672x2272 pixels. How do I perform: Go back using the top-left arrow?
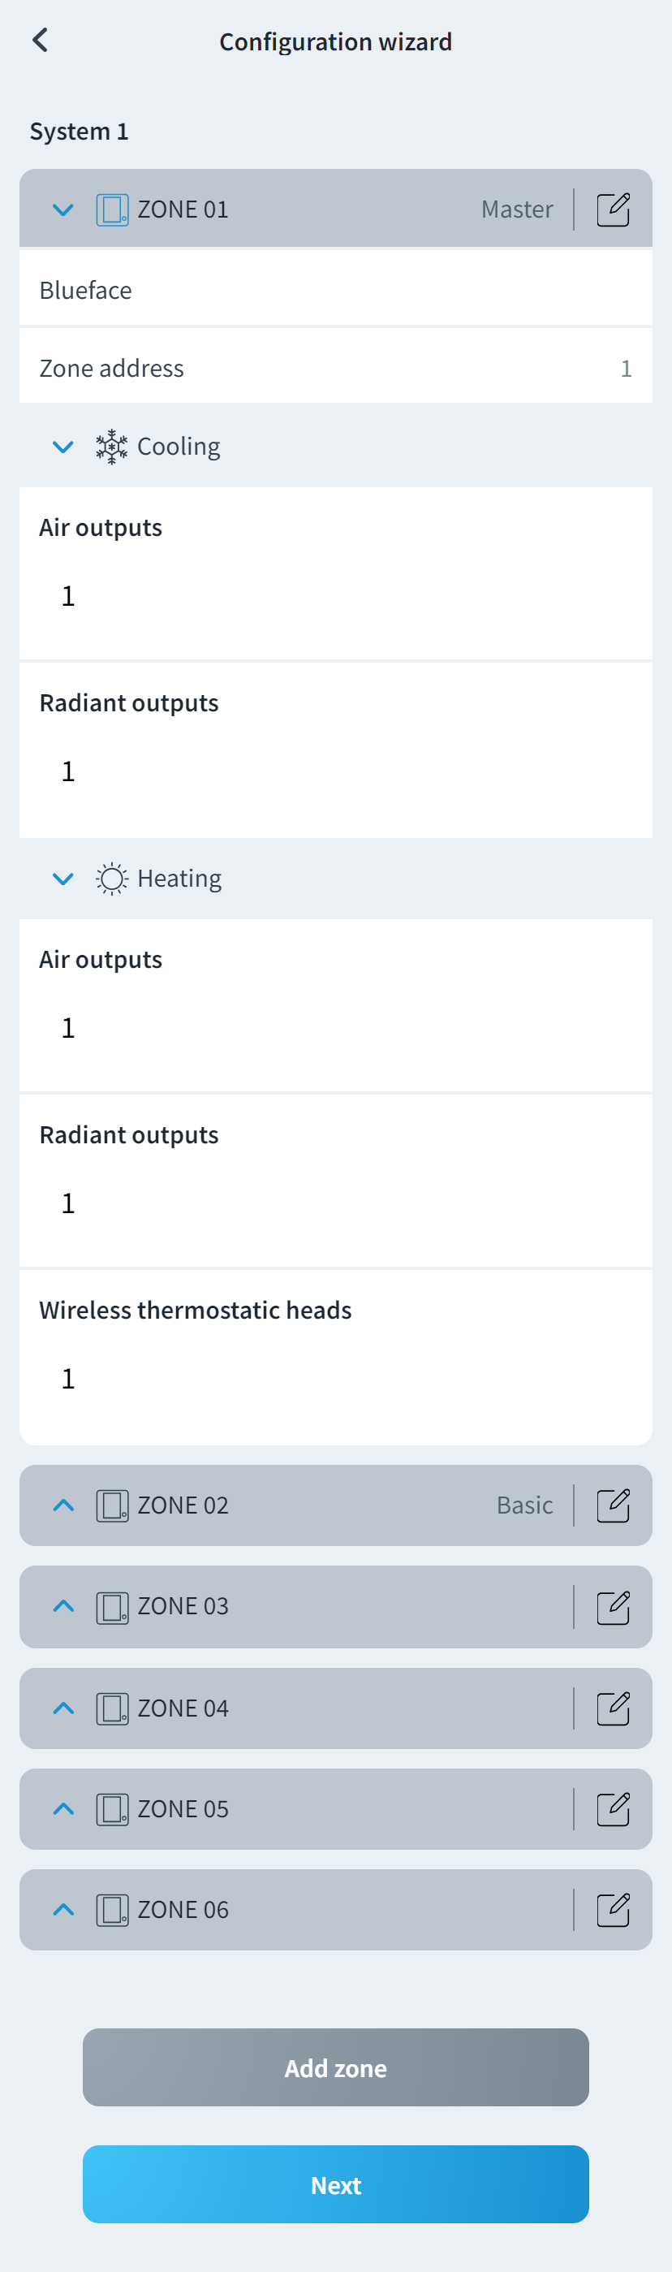point(40,41)
